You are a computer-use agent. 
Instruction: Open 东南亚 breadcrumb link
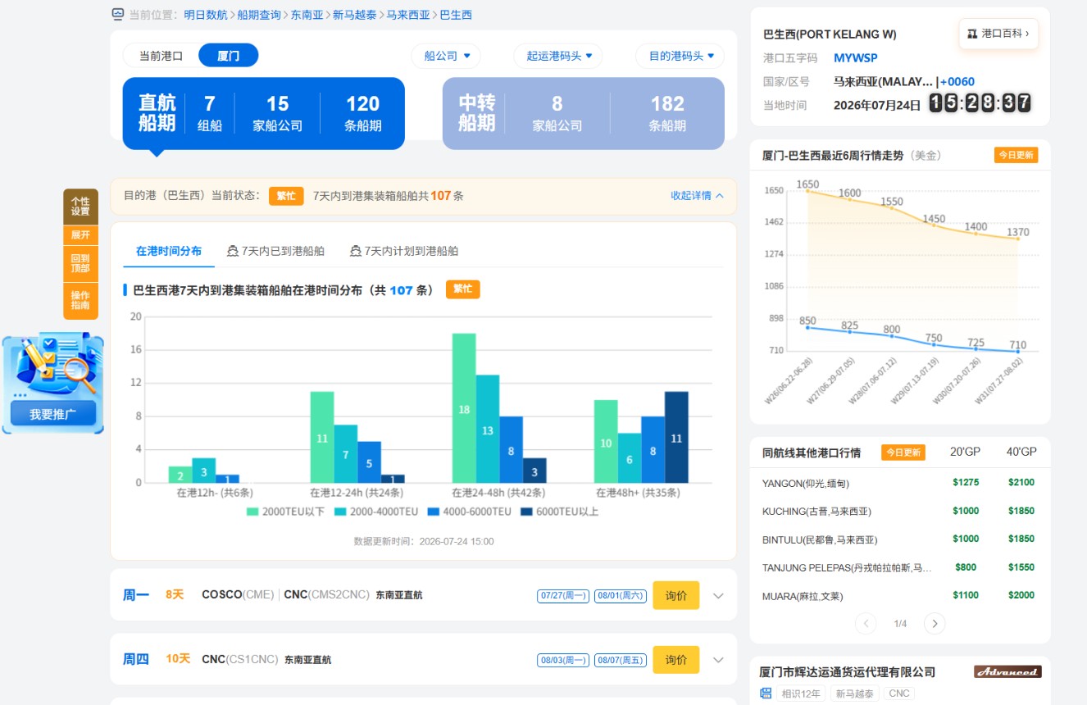(x=307, y=15)
